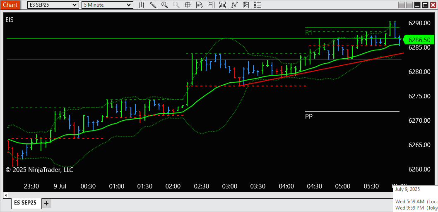Click the 04:00 time axis label
The image size is (438, 212).
pyautogui.click(x=286, y=186)
